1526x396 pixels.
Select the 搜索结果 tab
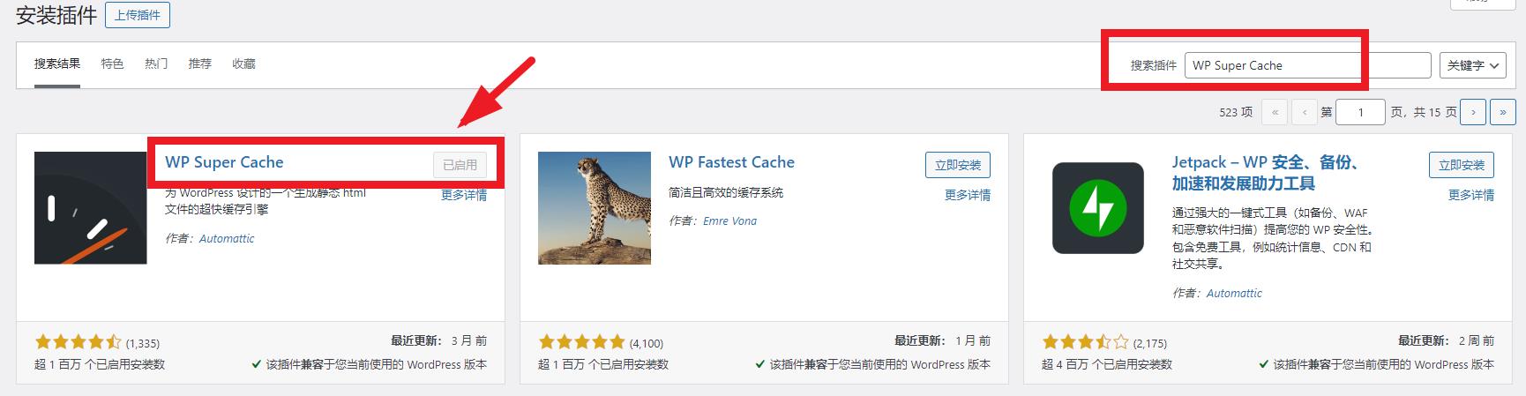click(x=57, y=64)
